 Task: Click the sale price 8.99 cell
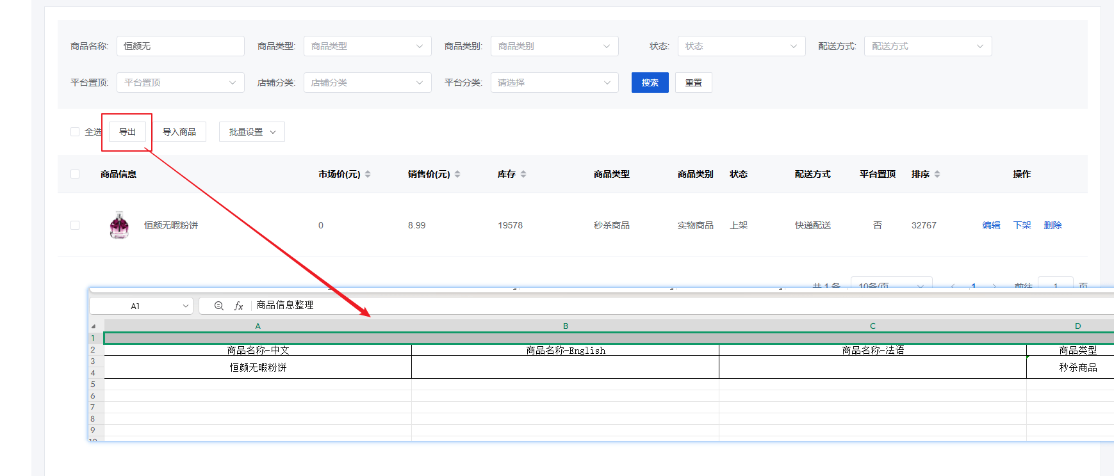[417, 225]
